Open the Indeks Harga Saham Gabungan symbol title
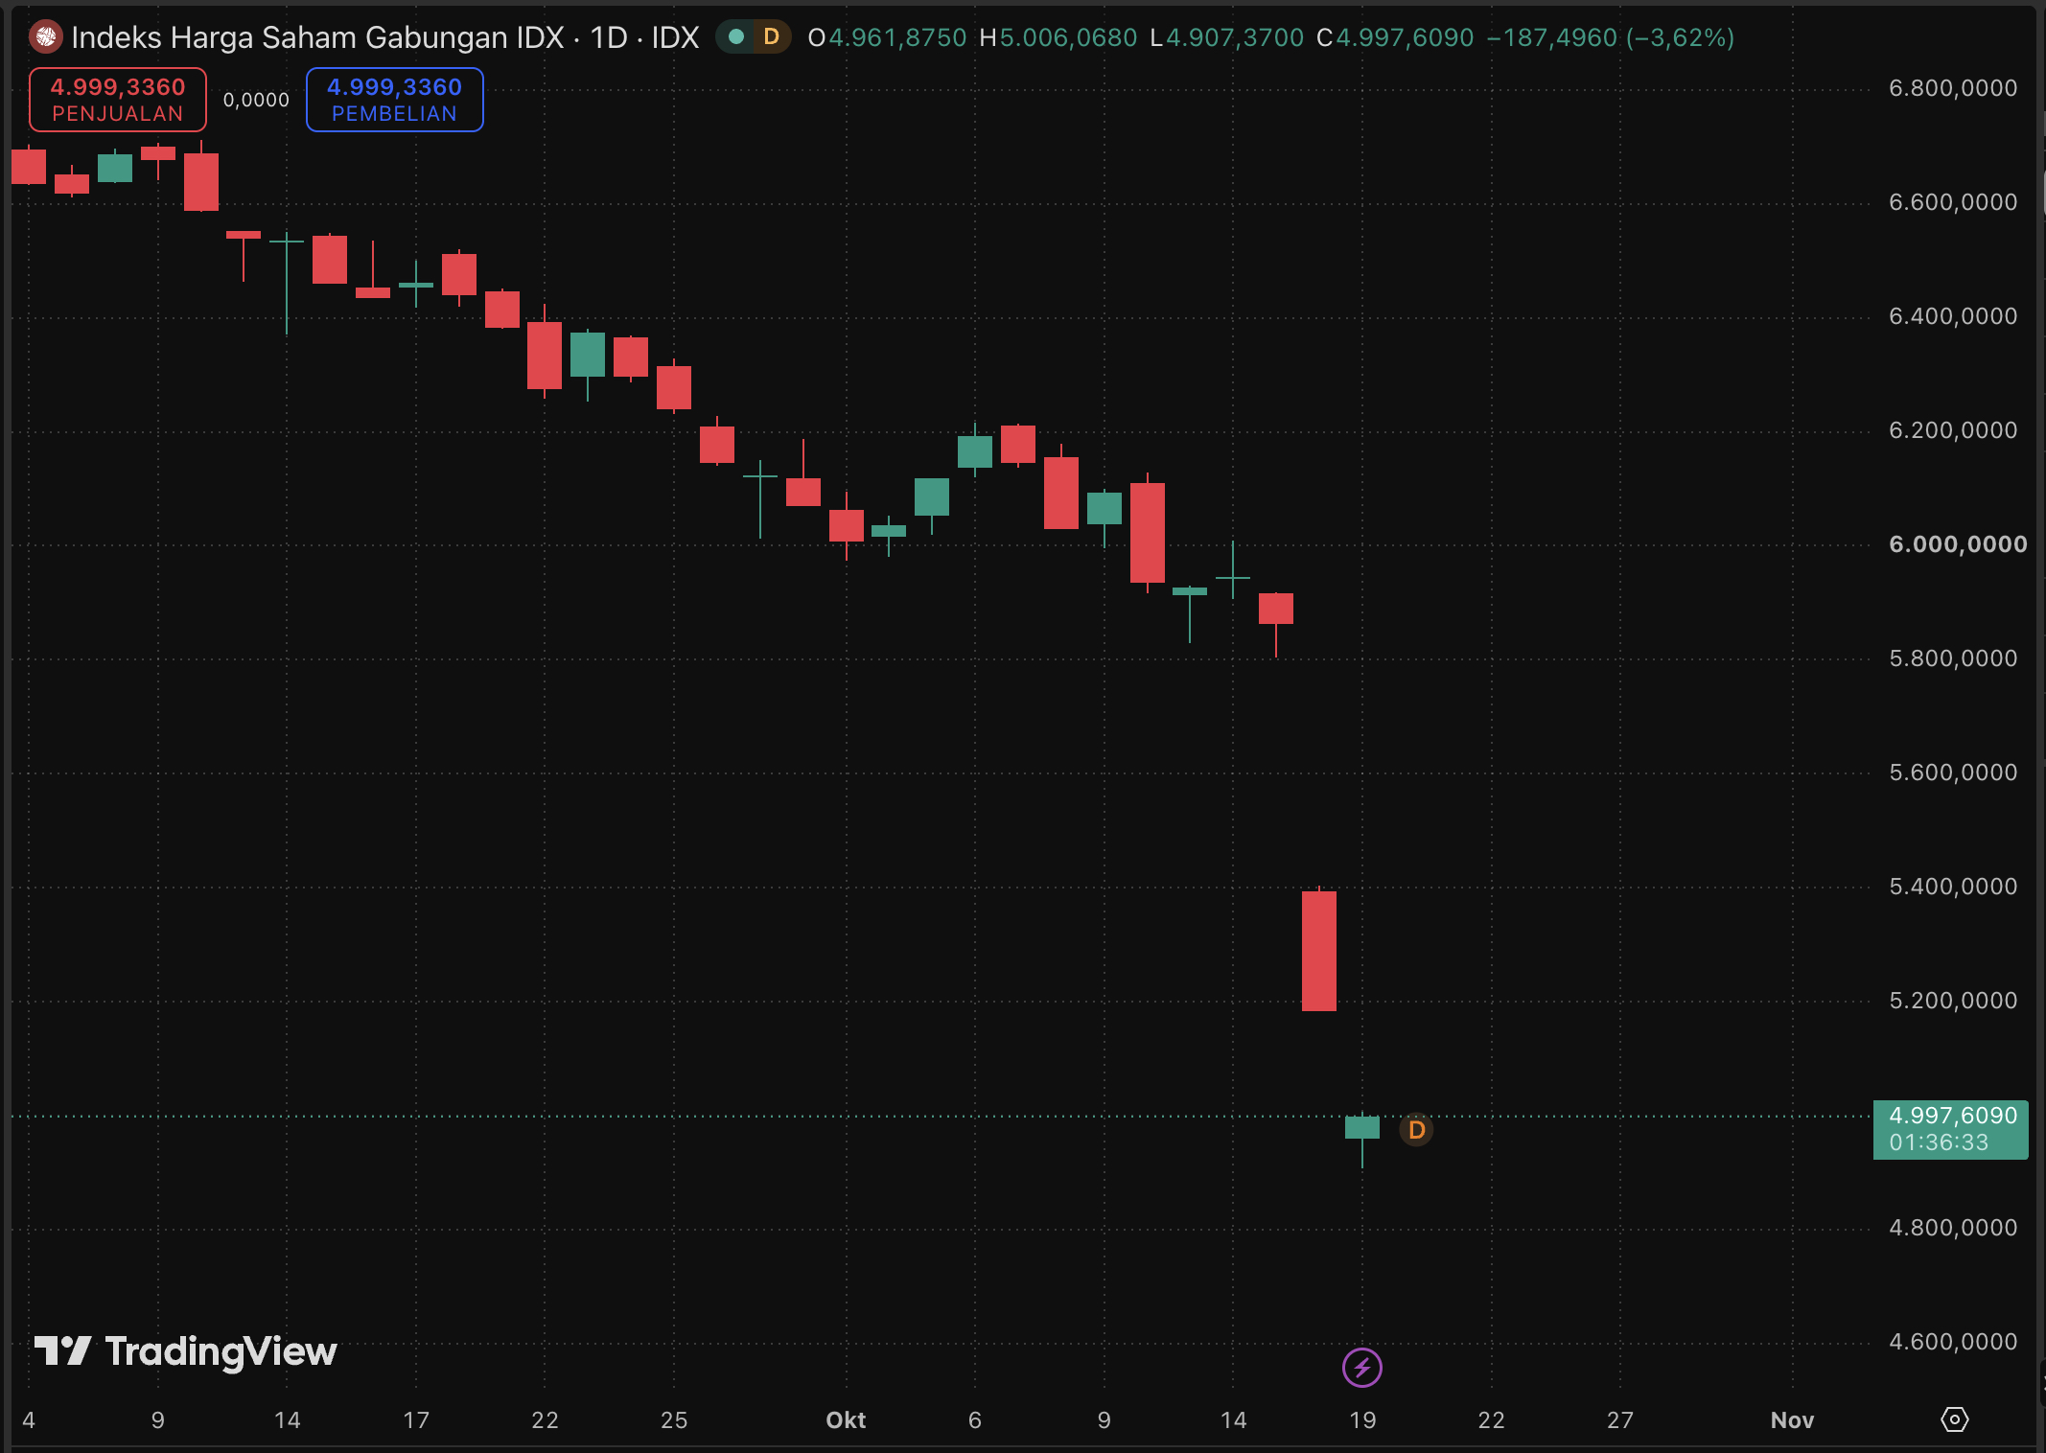This screenshot has height=1453, width=2046. click(x=385, y=37)
